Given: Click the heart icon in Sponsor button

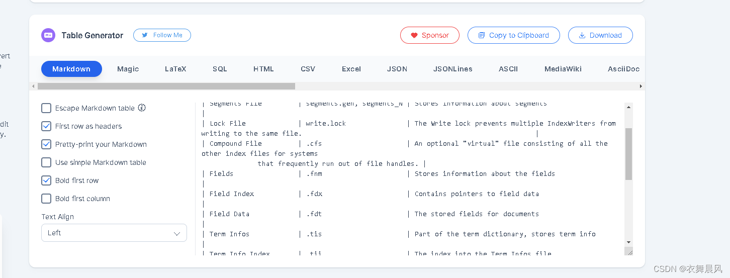Looking at the screenshot, I should coord(414,35).
